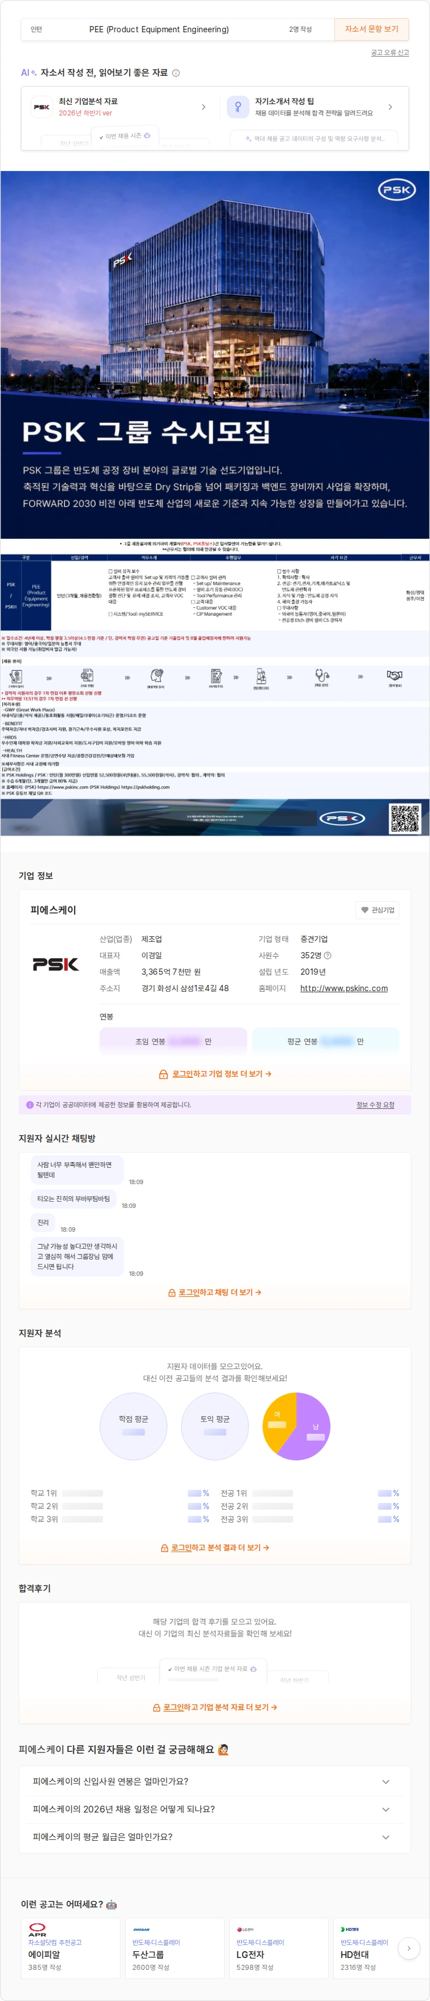The height and width of the screenshot is (2001, 430).
Task: Click the purple 남 slice of pie chart
Action: (311, 1428)
